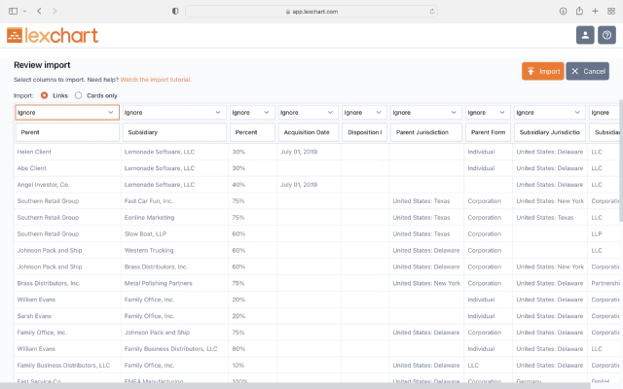Viewport: 623px width, 389px height.
Task: Go back with the browser back arrow
Action: coord(39,11)
